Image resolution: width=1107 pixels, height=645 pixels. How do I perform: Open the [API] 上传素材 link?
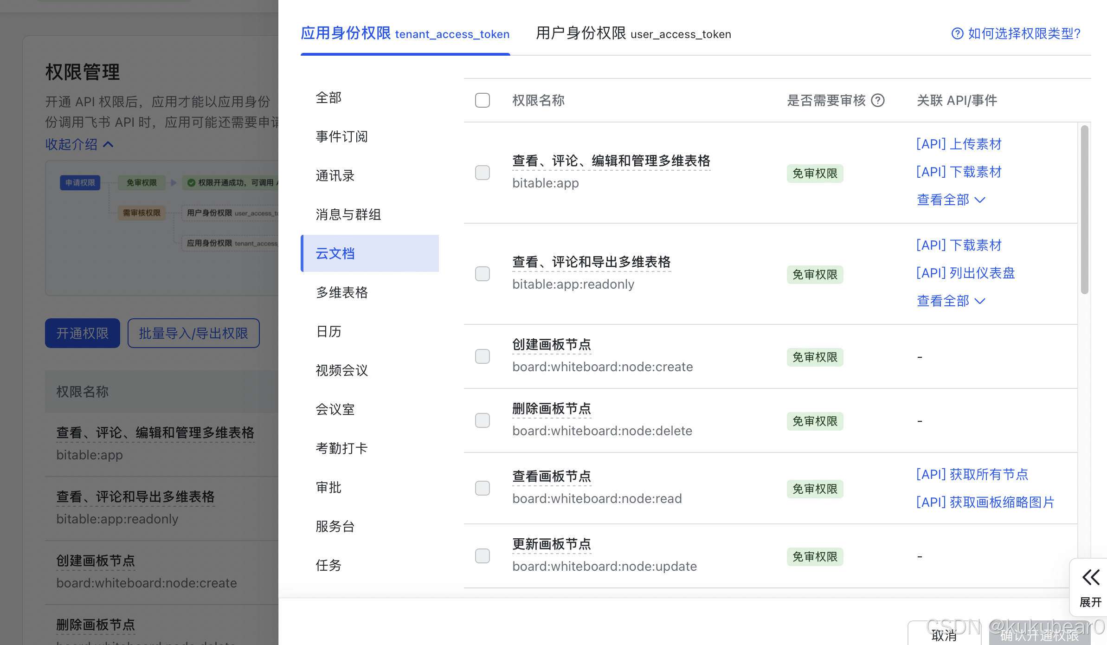pos(959,144)
